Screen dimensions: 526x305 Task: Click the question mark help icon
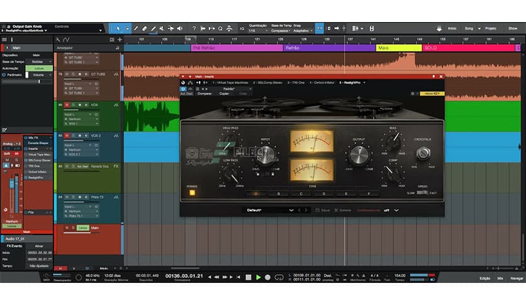(194, 28)
